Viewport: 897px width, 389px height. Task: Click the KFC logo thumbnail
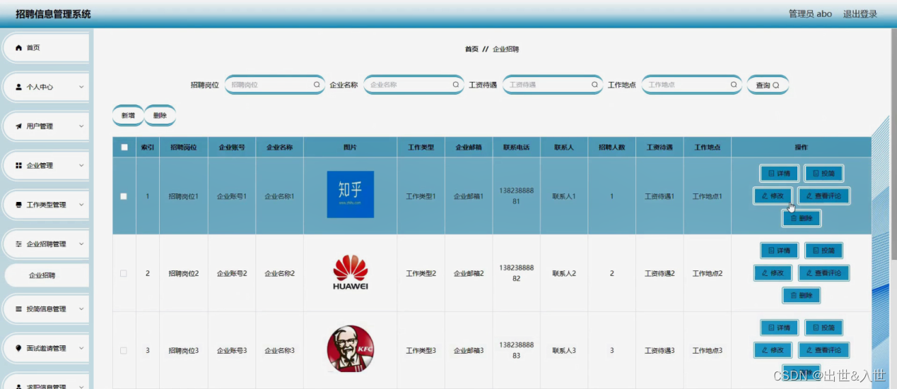click(351, 349)
